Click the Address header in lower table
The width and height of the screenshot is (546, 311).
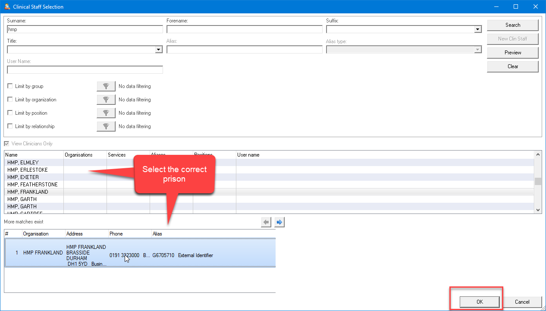point(87,234)
